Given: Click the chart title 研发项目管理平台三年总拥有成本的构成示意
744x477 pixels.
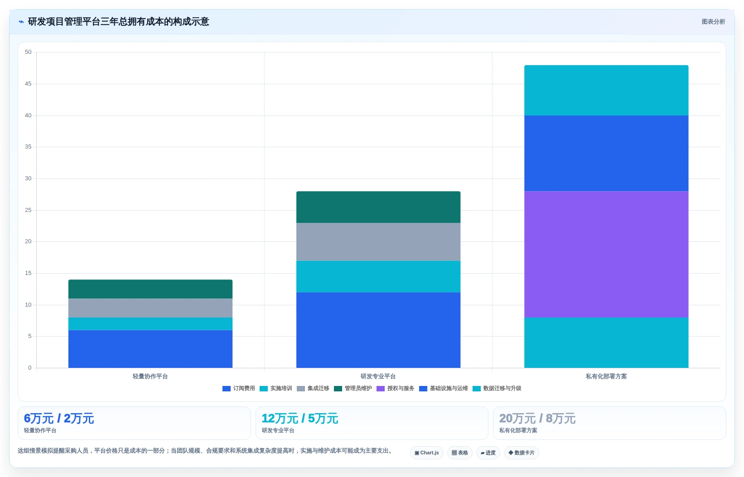Looking at the screenshot, I should (x=119, y=22).
